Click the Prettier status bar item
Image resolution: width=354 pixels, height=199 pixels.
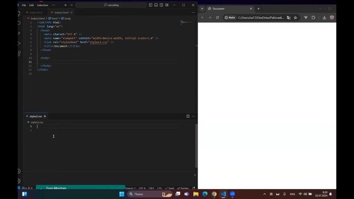[183, 188]
